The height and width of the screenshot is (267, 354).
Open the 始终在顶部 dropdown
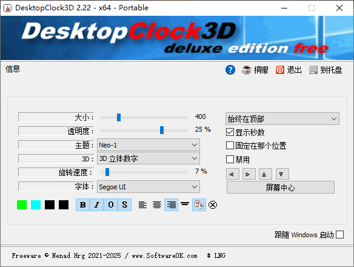coord(282,119)
